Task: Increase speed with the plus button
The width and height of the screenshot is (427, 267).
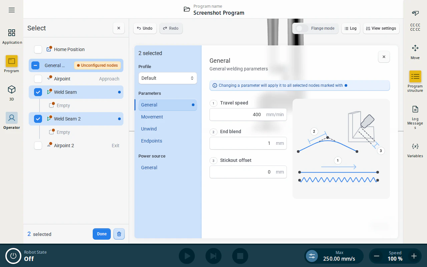Action: coord(414,256)
